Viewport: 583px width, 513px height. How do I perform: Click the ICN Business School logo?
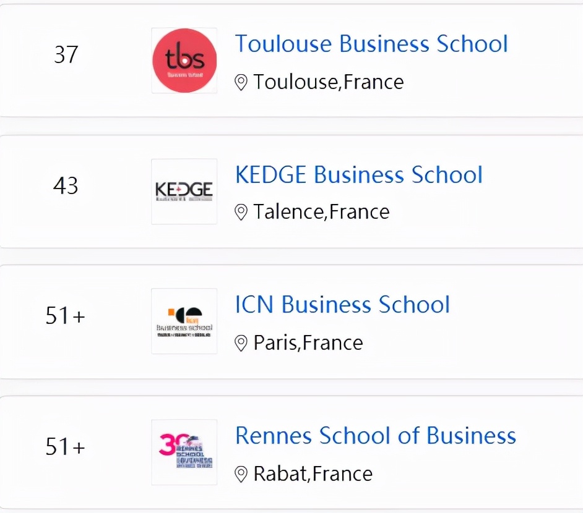(184, 321)
